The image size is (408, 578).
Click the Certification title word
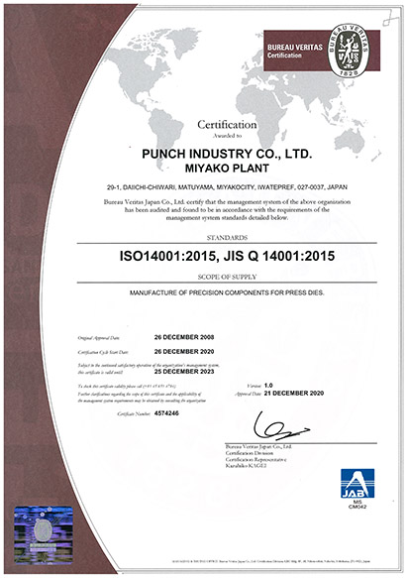tap(227, 125)
